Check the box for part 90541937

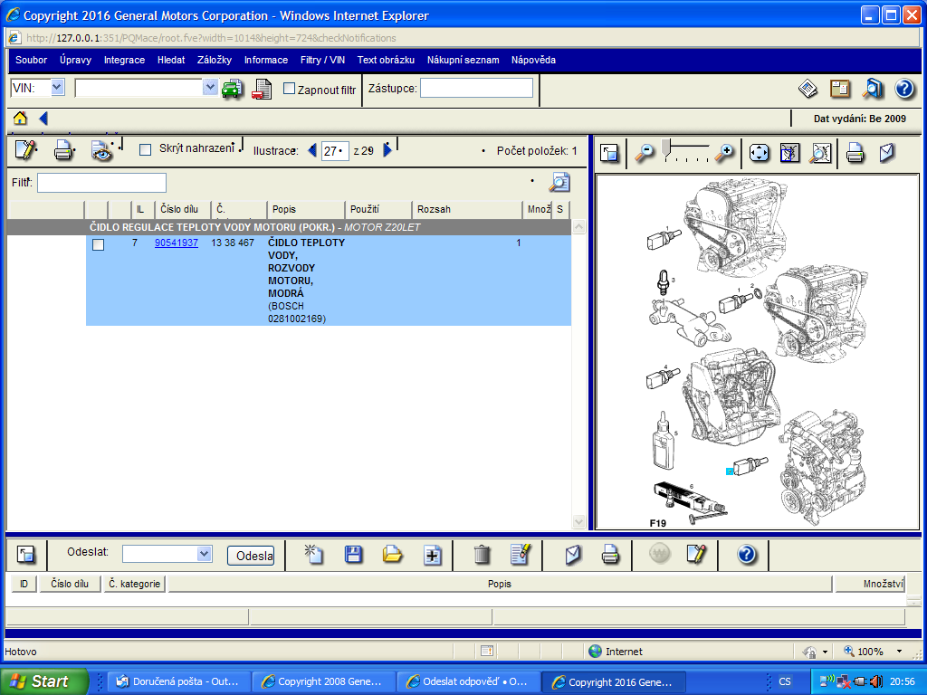[98, 244]
